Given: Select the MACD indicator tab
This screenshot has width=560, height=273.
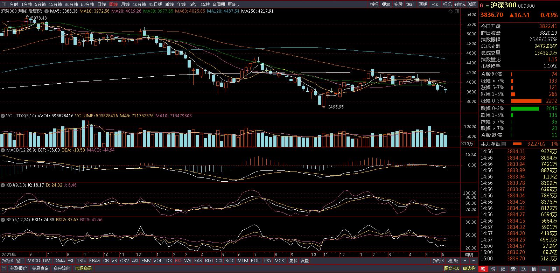Looking at the screenshot, I should (34, 261).
